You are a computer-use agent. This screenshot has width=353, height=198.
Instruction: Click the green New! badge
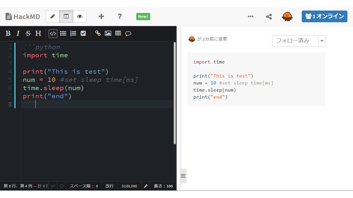point(143,16)
